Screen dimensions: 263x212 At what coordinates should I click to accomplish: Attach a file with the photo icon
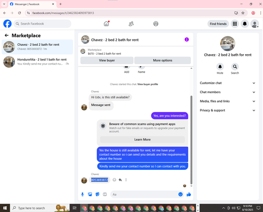90,194
